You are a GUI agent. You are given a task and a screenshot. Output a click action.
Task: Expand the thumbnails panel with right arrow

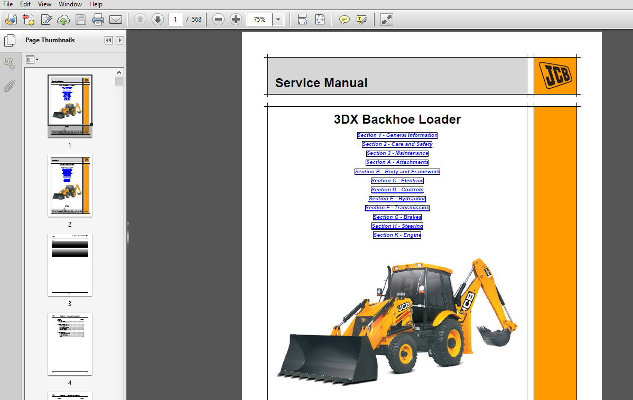point(119,40)
